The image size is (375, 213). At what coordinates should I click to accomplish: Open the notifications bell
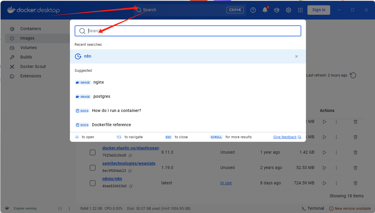pos(265,10)
